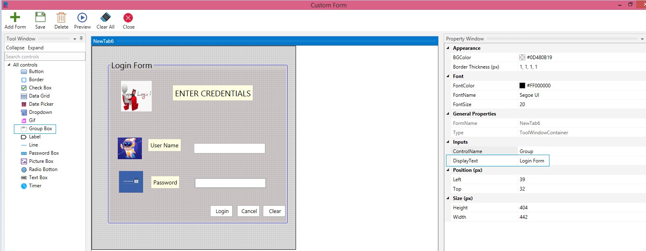Click the red Close icon in toolbar

click(128, 18)
